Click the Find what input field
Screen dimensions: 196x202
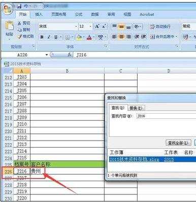(166, 116)
